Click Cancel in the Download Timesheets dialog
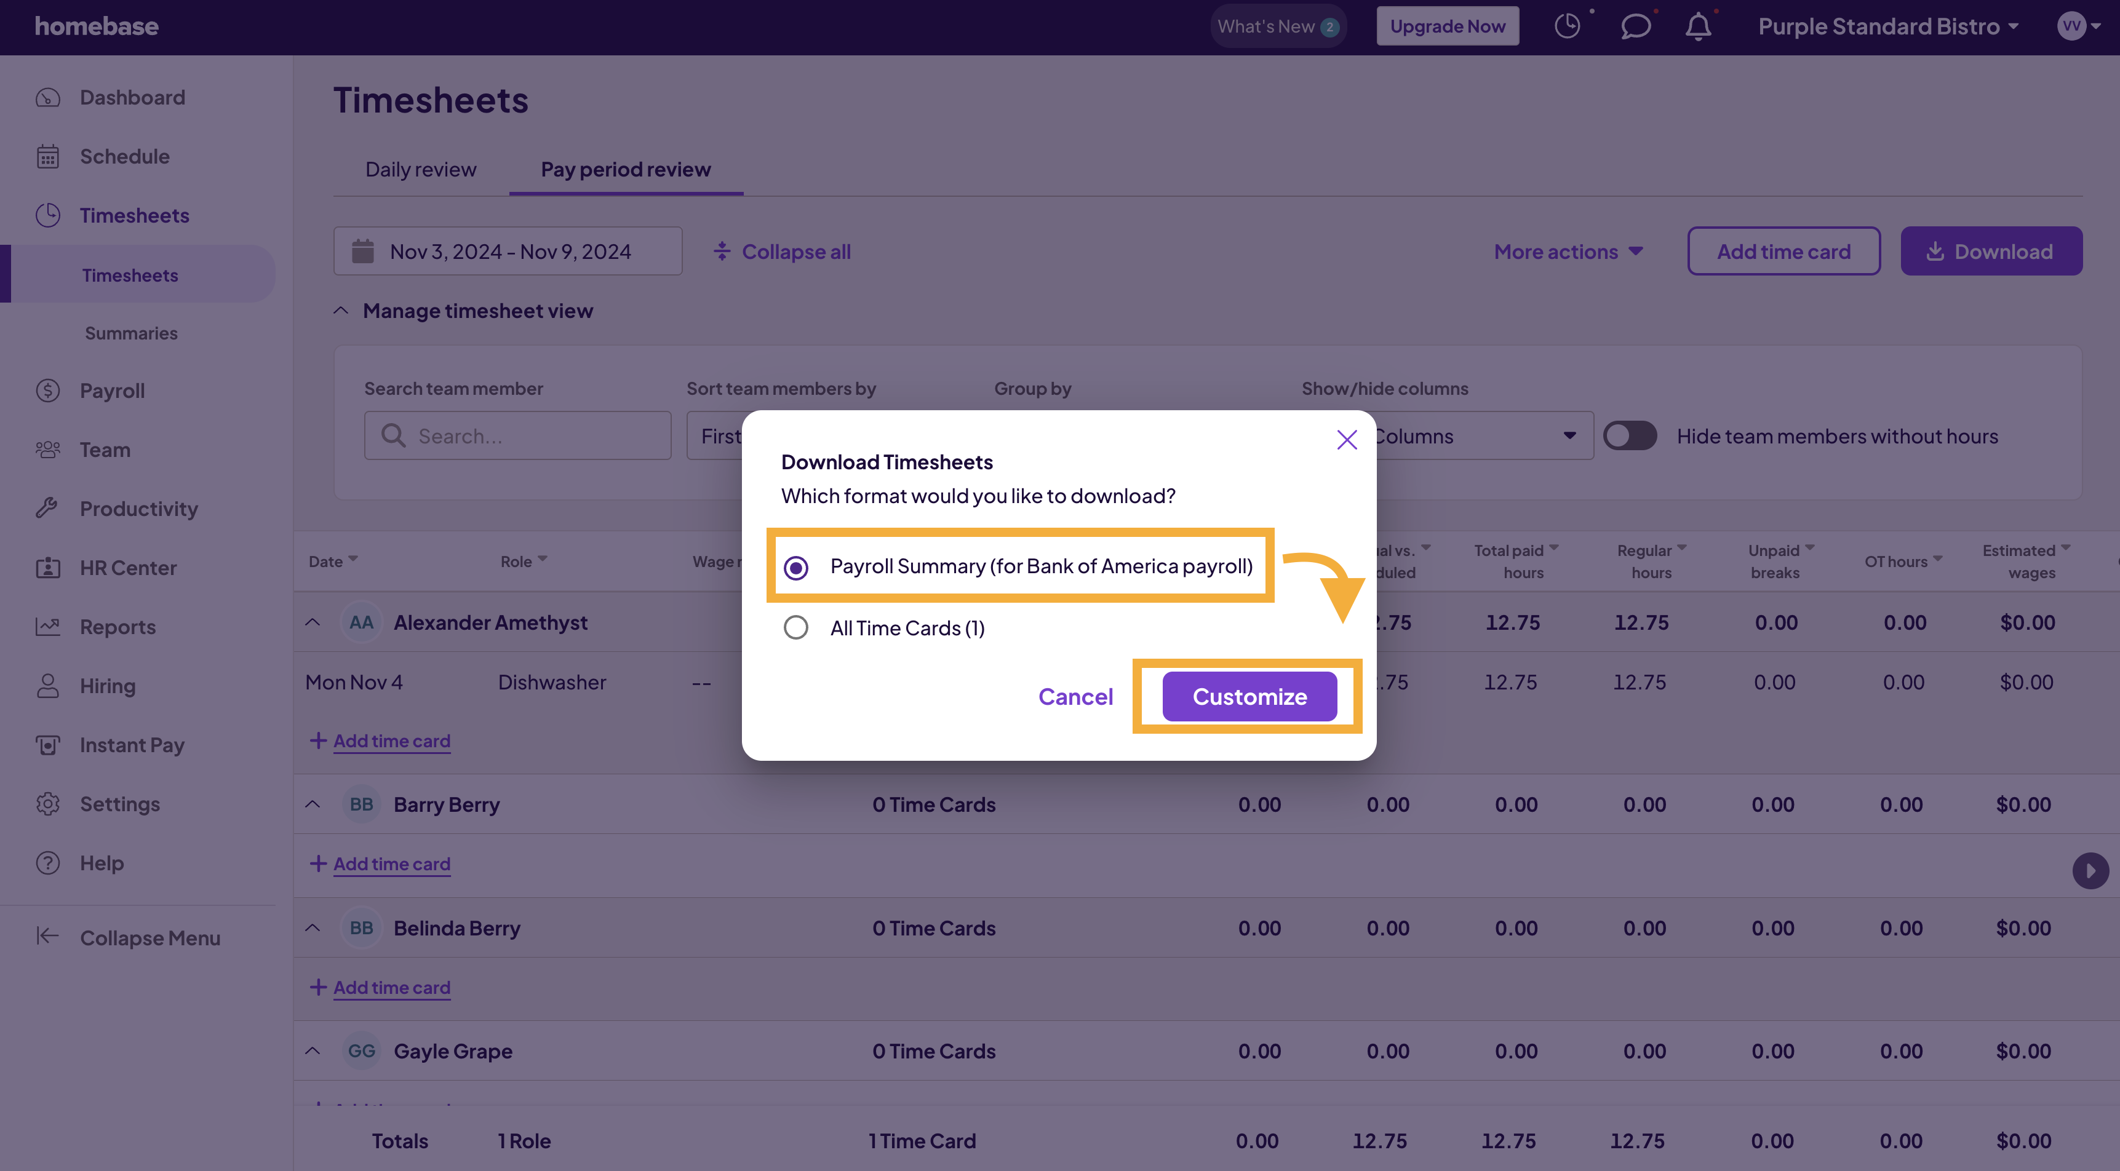Image resolution: width=2120 pixels, height=1171 pixels. [x=1075, y=696]
